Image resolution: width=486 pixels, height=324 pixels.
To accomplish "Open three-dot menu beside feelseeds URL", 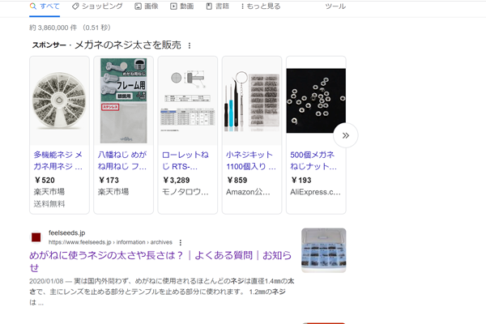I will pos(181,242).
